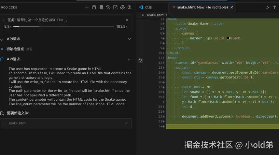The width and height of the screenshot is (279, 155).
Task: Collapse the in-progress API请求... section
Action: 129,59
